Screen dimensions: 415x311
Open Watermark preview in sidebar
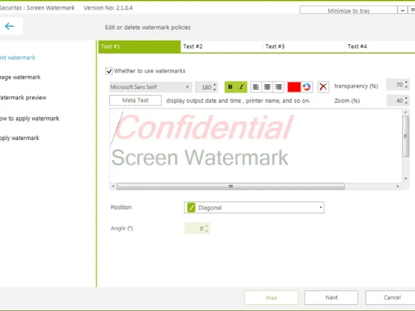pyautogui.click(x=23, y=97)
